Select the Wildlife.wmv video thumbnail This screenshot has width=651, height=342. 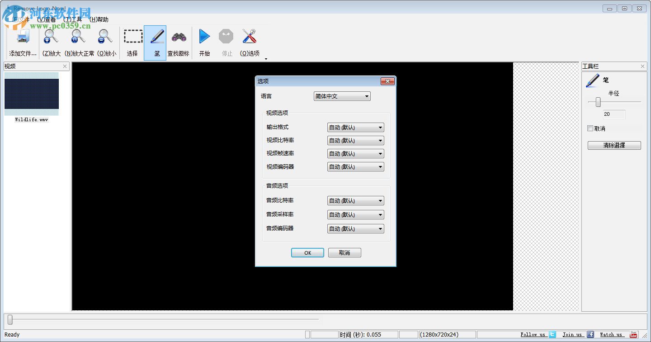pos(32,94)
